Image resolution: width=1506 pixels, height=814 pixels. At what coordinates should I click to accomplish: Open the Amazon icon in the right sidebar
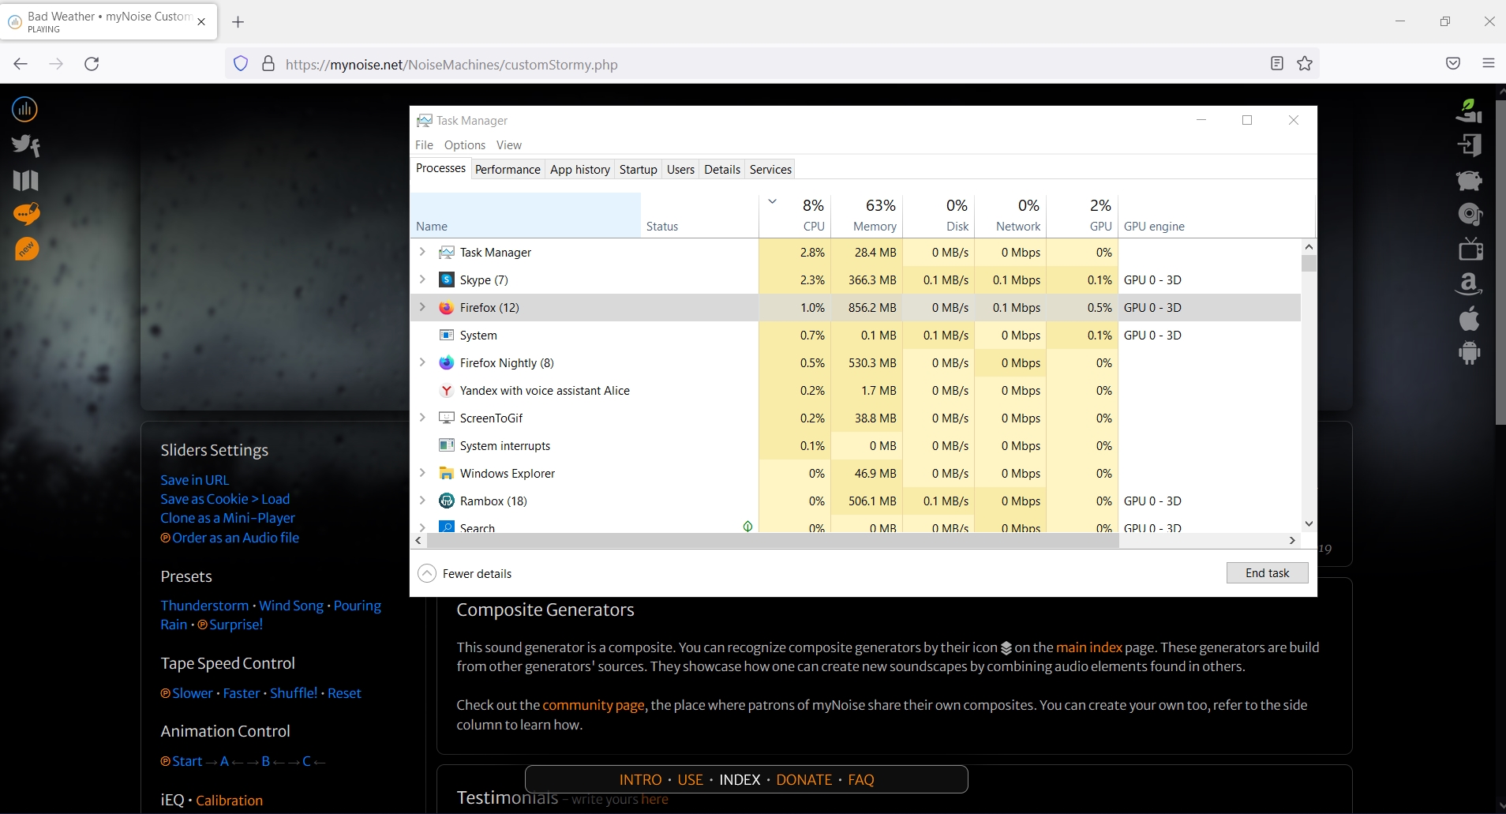(x=1470, y=283)
